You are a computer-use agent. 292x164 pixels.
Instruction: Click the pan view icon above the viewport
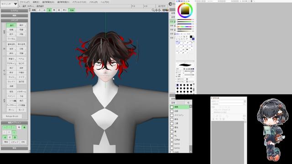pyautogui.click(x=156, y=10)
